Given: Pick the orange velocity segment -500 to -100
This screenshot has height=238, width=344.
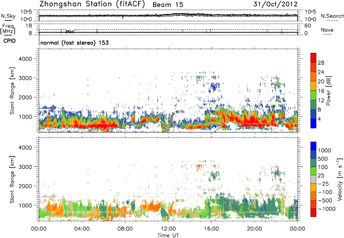Looking at the screenshot, I should (313, 196).
